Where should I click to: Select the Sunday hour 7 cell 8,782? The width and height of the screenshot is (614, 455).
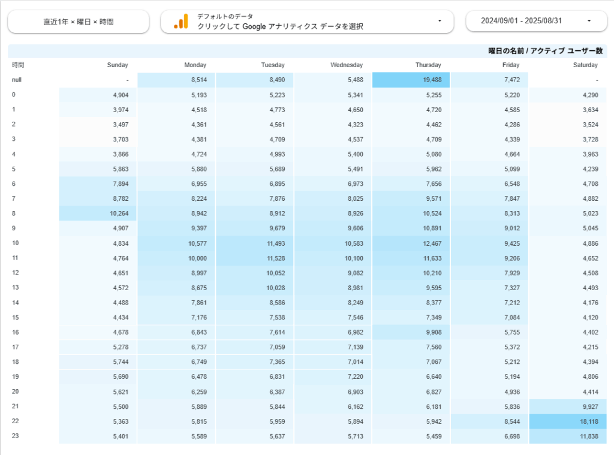[98, 199]
